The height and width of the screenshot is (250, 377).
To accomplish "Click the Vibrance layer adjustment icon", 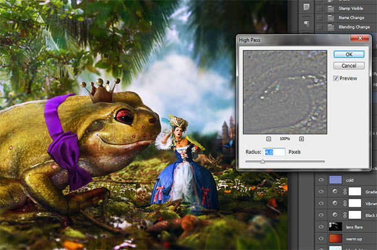I will pos(335,203).
